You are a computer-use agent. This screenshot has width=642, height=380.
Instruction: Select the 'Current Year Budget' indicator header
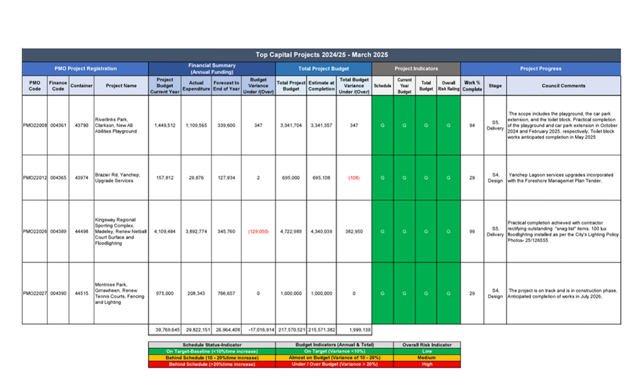coord(404,86)
